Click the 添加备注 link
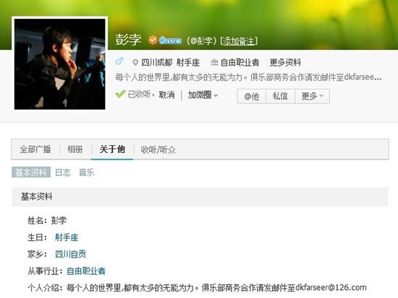 (239, 40)
